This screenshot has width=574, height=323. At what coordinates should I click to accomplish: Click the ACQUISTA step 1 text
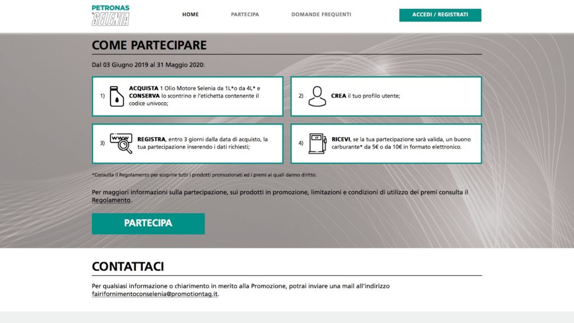point(195,96)
